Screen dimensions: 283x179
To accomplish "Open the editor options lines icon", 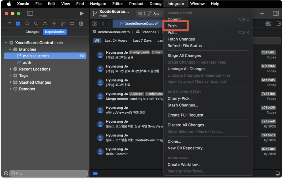I will [x=268, y=24].
